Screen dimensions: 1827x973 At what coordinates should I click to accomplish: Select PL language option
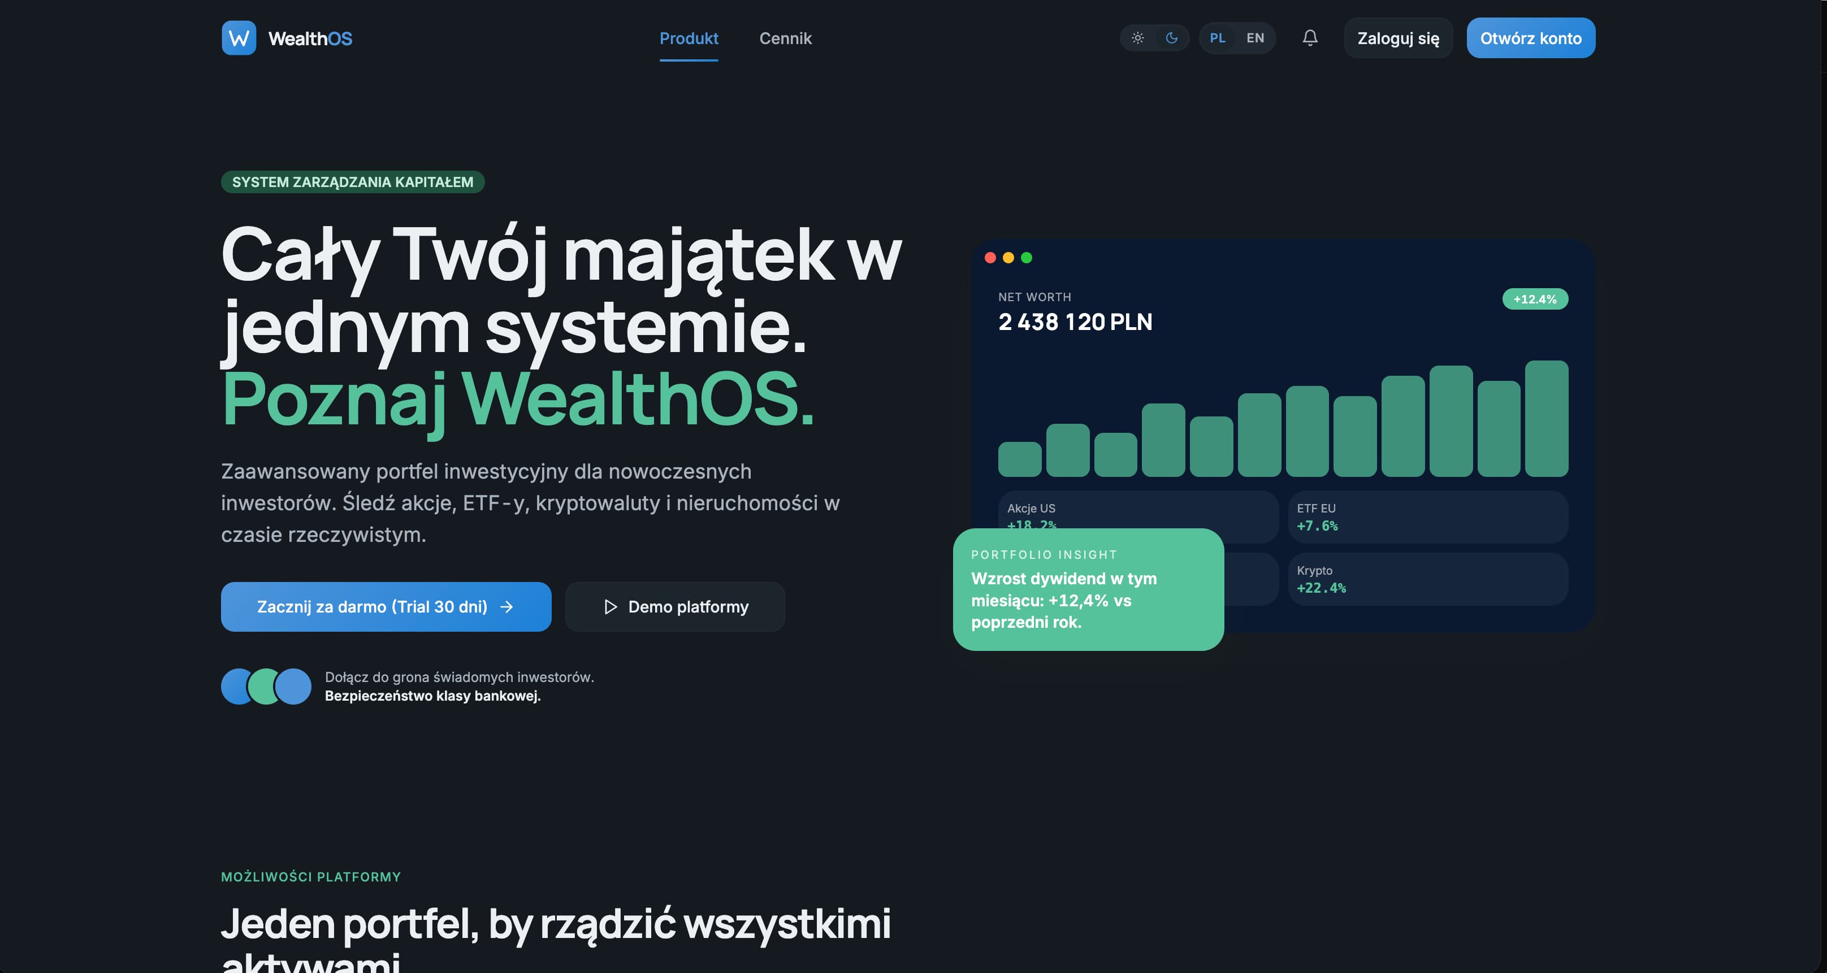[x=1218, y=38]
